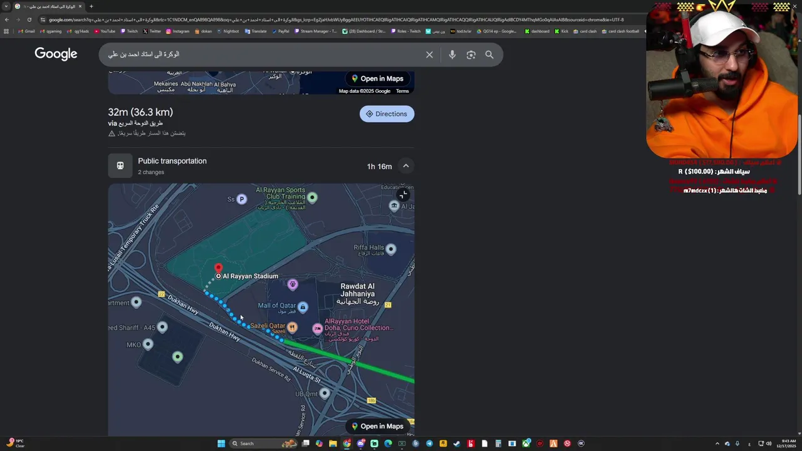Screen dimensions: 802x451
Task: Open the taskbar clock and date
Action: click(x=786, y=443)
